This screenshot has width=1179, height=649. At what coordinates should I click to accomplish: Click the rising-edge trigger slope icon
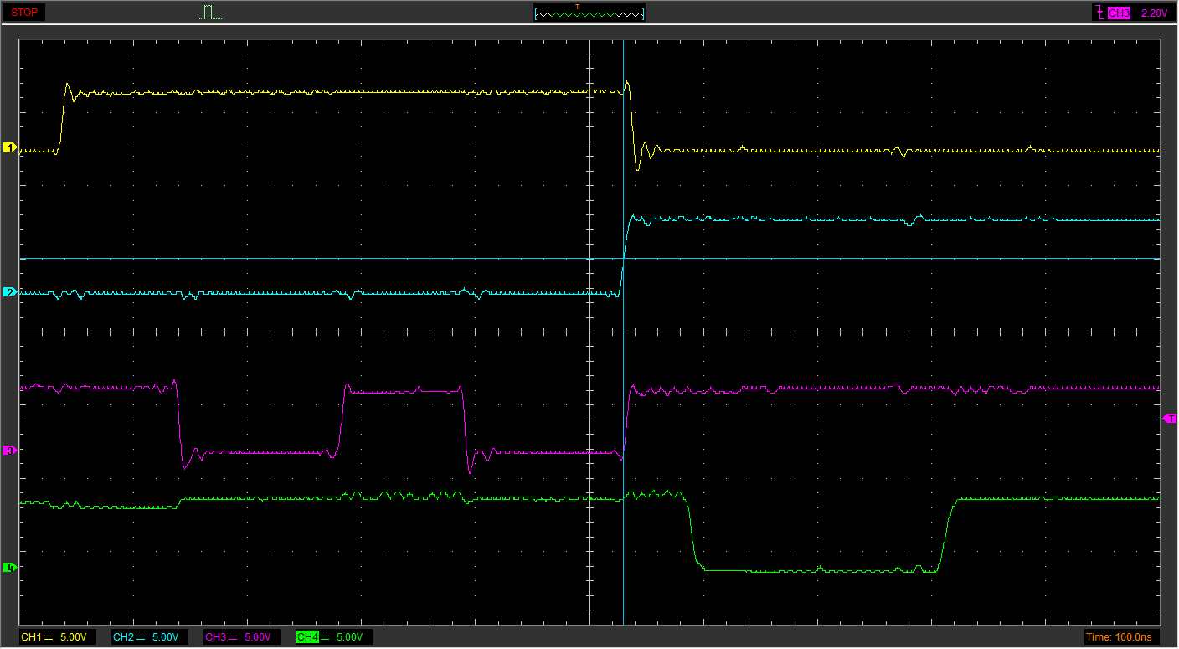tap(1099, 13)
